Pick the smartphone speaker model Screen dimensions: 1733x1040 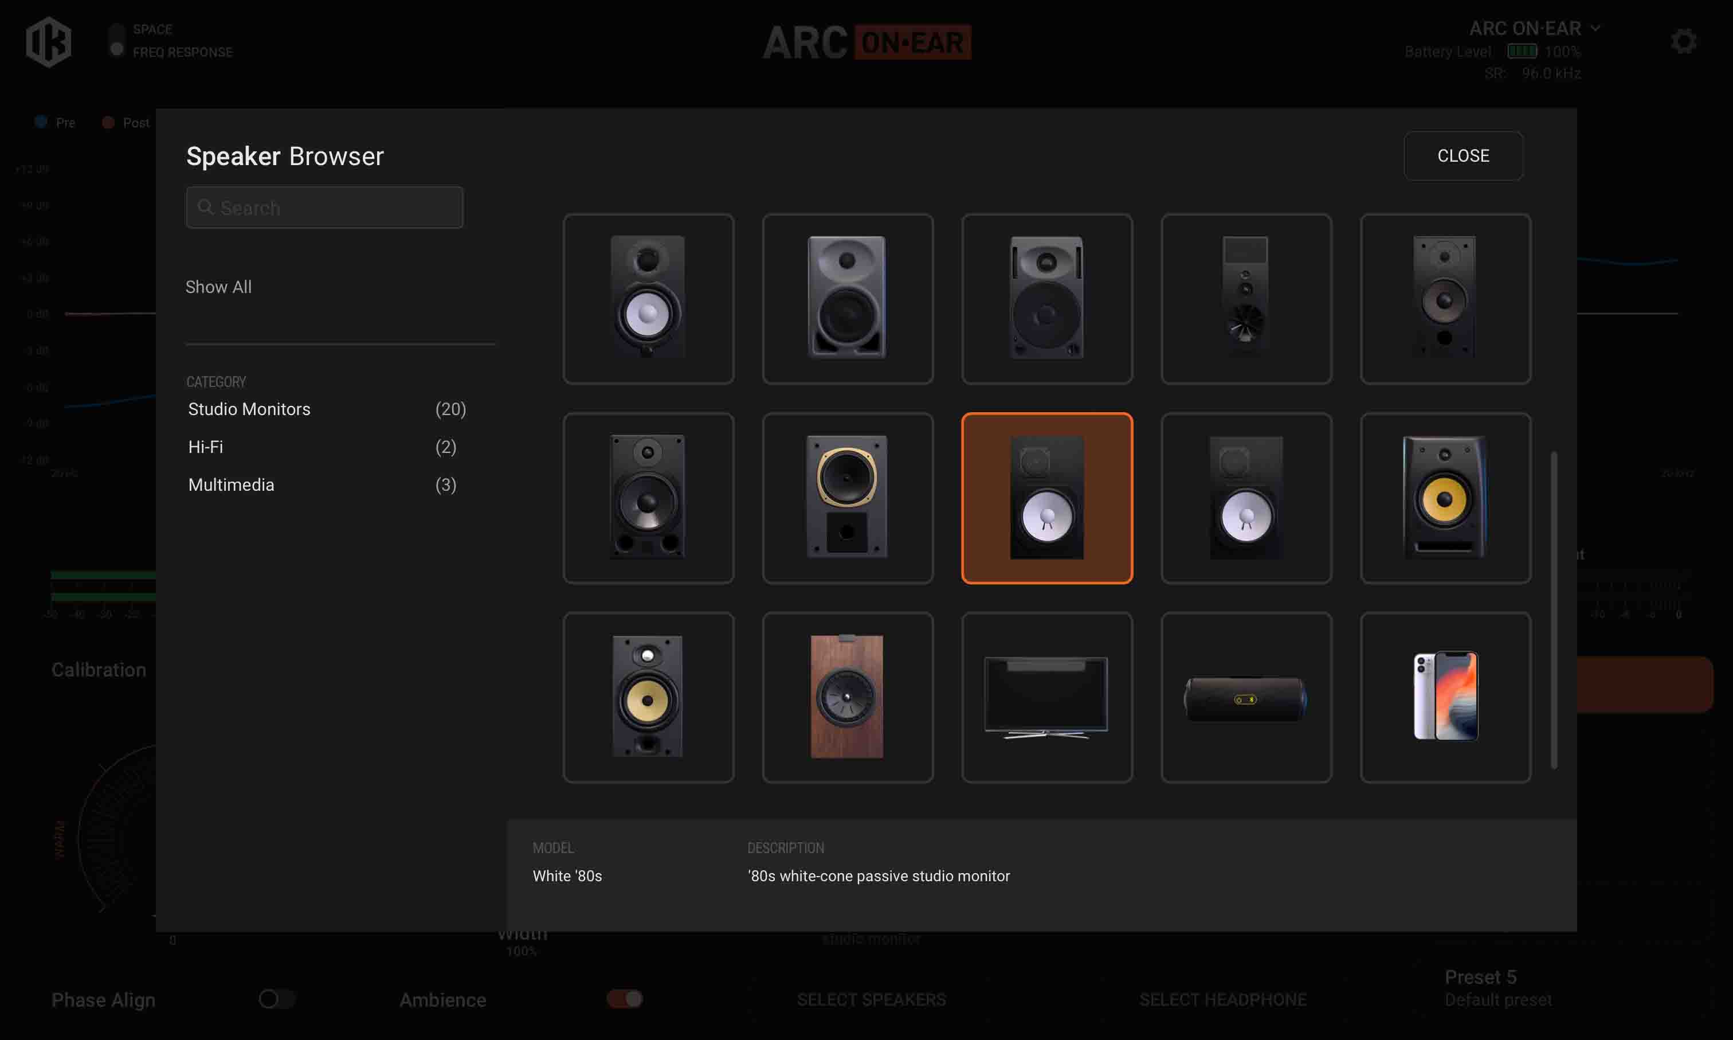tap(1445, 697)
